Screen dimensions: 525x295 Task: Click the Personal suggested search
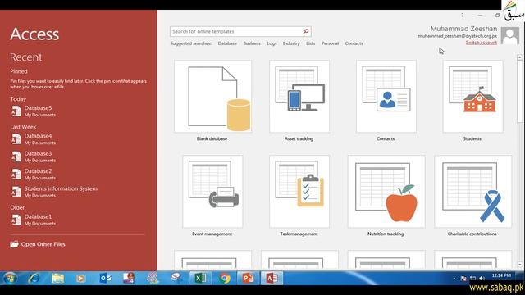click(330, 43)
